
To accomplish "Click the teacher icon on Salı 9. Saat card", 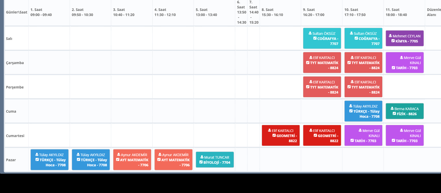I will (x=310, y=33).
